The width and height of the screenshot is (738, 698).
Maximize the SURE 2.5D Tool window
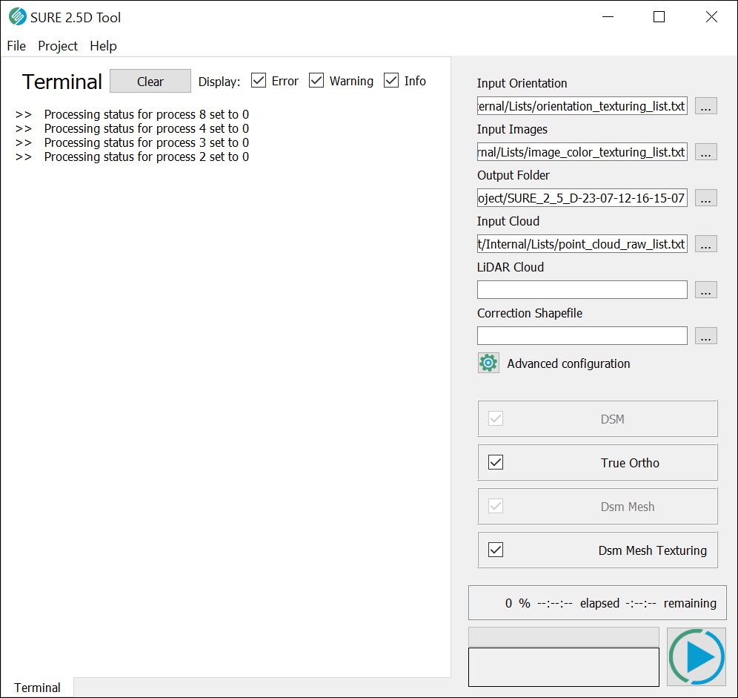[659, 17]
